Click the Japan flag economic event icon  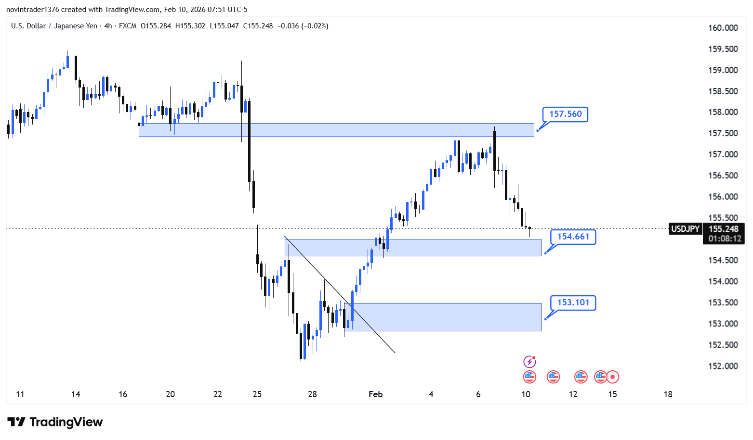click(613, 377)
